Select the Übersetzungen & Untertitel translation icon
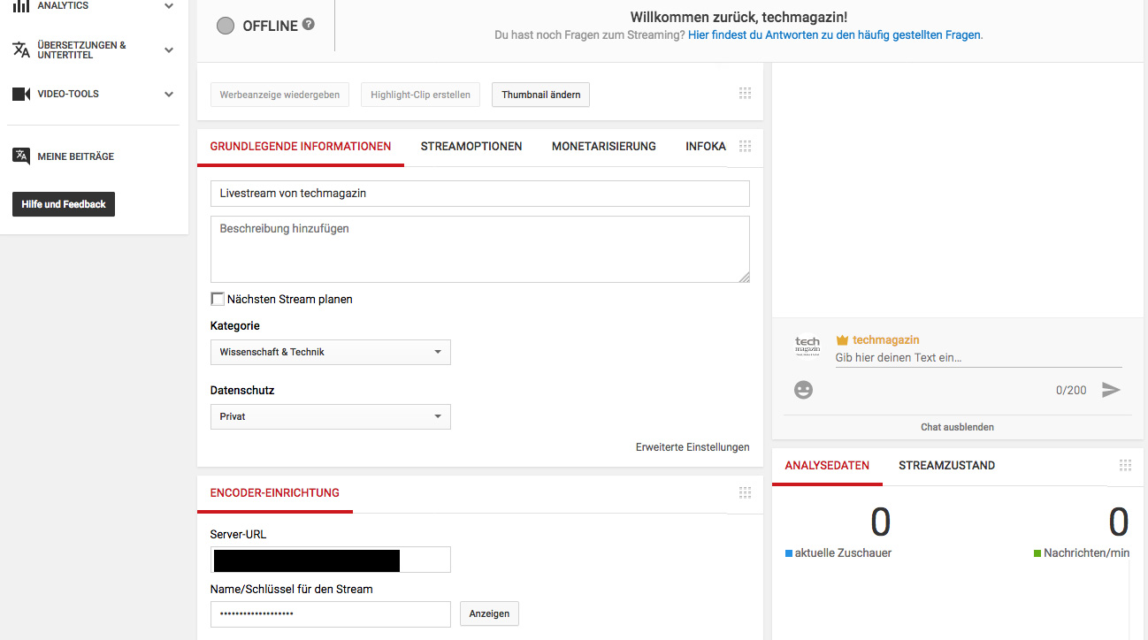Screen dimensions: 1148x640 click(x=21, y=50)
